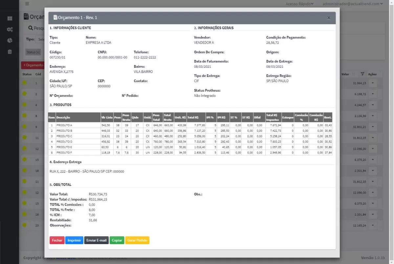Viewport: 394px width, 264px height.
Task: Click the yellow status dot of row 1
Action: (24, 83)
